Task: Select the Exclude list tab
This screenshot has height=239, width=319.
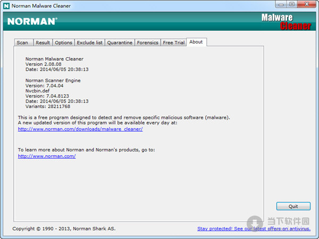Action: pyautogui.click(x=89, y=42)
